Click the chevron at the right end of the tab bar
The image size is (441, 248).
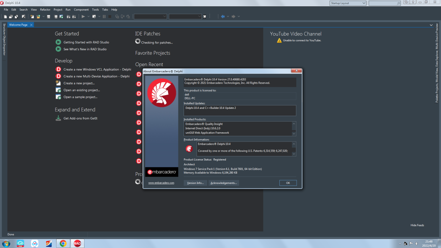click(431, 25)
